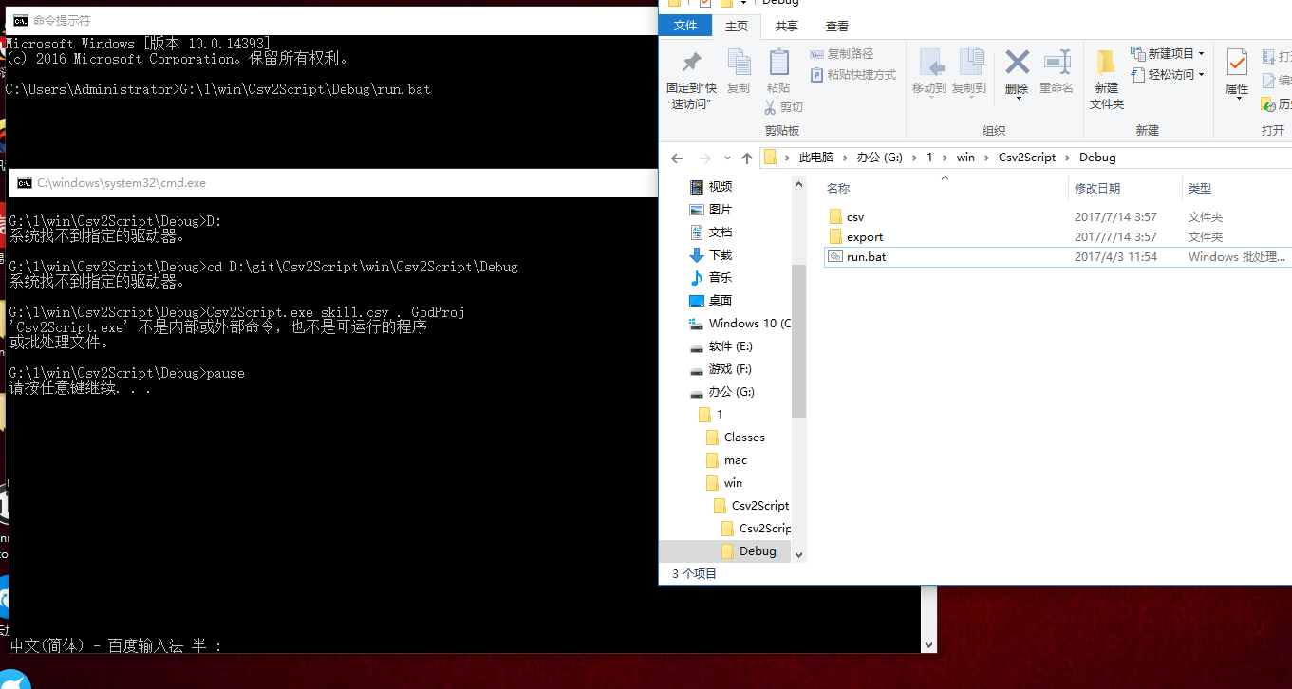Select Classes folder in navigation tree
Image resolution: width=1292 pixels, height=689 pixels.
[x=744, y=437]
